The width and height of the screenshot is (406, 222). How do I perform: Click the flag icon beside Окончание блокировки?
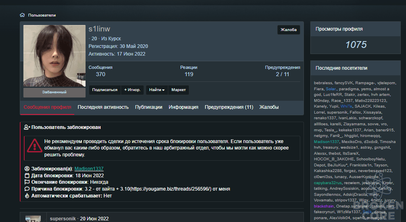27,182
